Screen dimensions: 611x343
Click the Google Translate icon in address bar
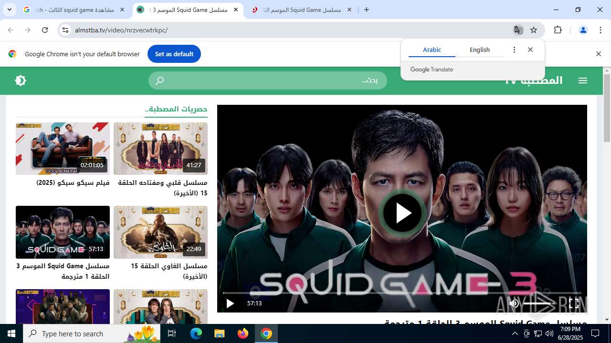tap(518, 30)
